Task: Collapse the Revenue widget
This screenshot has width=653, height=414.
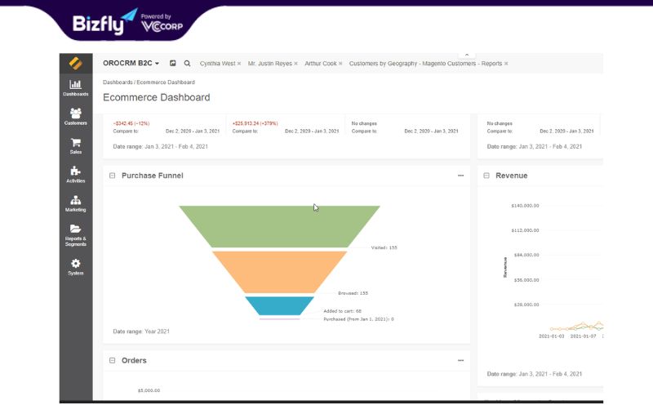Action: click(x=486, y=176)
